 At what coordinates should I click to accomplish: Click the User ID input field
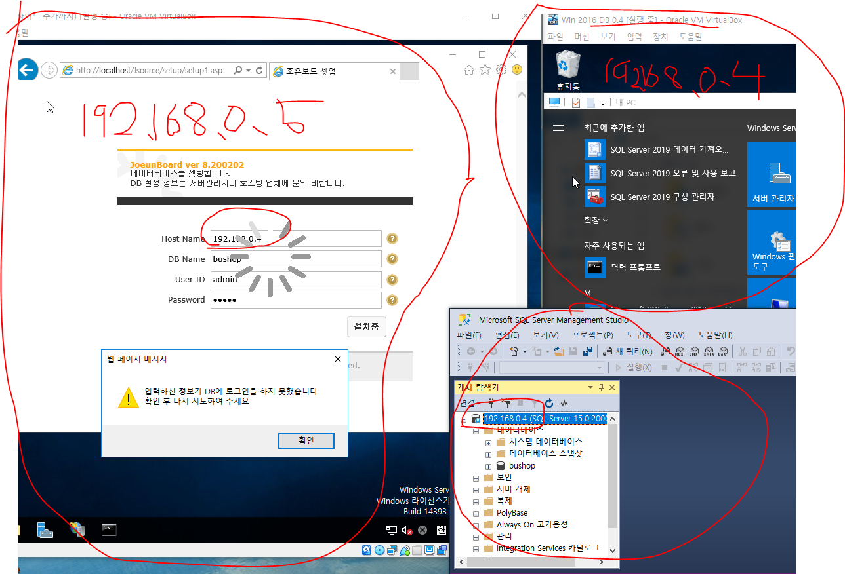(x=296, y=280)
